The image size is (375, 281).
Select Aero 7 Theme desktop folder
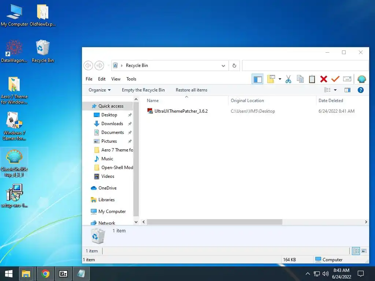[14, 90]
